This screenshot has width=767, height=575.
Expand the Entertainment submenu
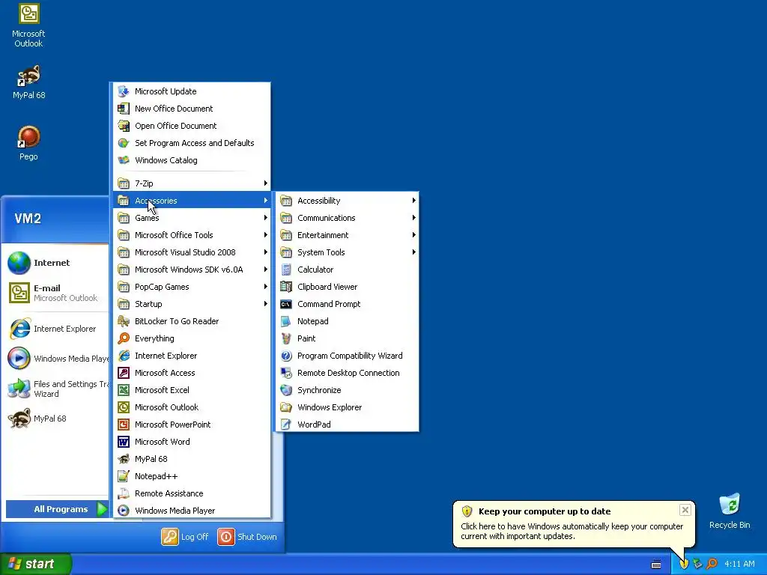(347, 235)
